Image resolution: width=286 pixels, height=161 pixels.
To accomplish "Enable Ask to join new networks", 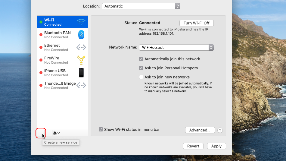I will point(141,77).
